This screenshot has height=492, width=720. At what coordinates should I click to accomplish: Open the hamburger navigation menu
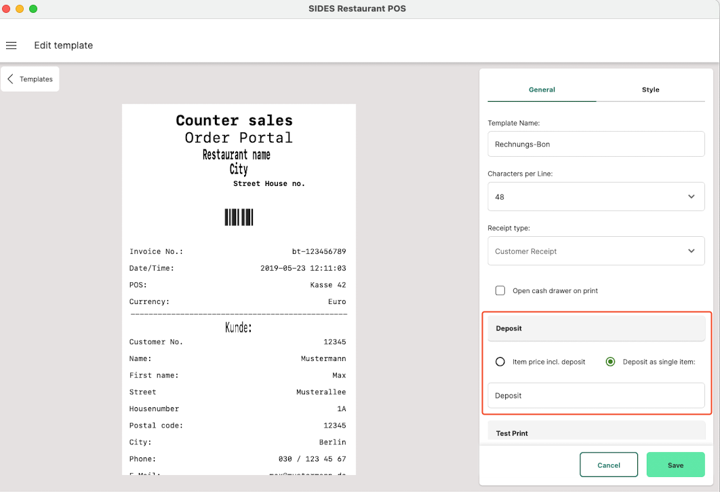11,45
